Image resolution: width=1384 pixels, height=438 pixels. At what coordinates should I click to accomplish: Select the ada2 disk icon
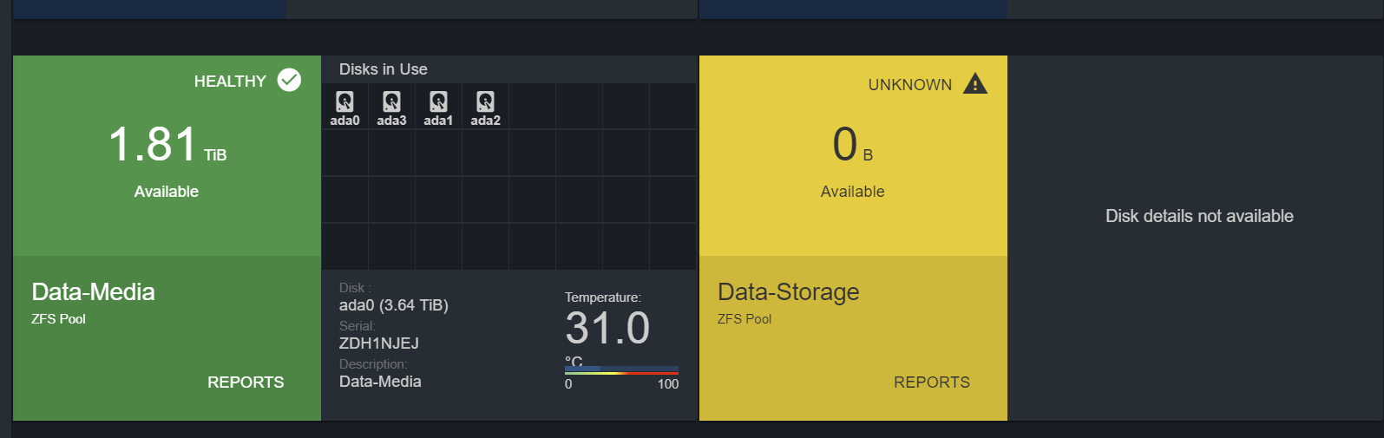point(485,102)
